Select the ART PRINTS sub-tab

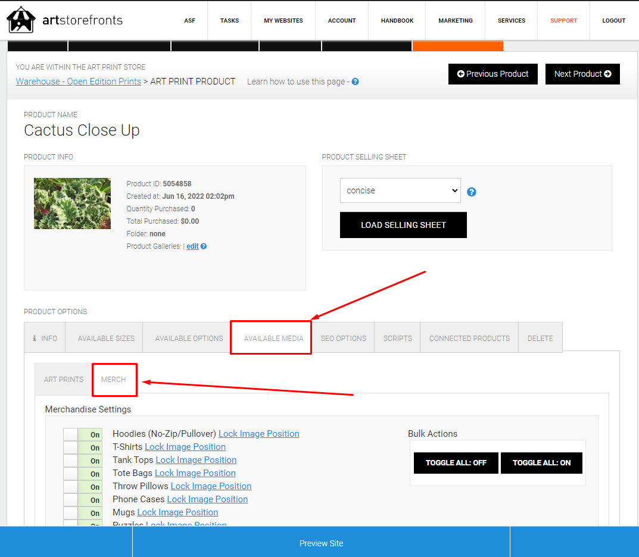(64, 380)
